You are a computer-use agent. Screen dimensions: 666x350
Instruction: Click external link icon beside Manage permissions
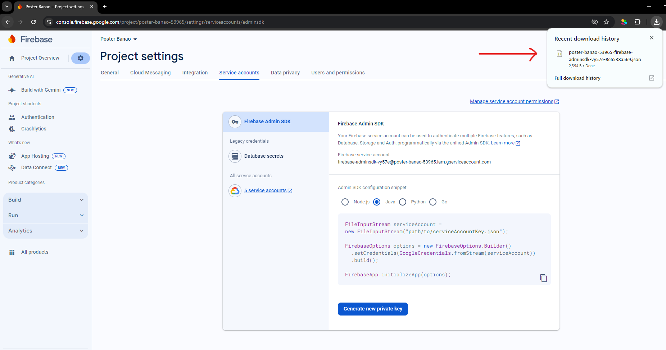pyautogui.click(x=557, y=102)
